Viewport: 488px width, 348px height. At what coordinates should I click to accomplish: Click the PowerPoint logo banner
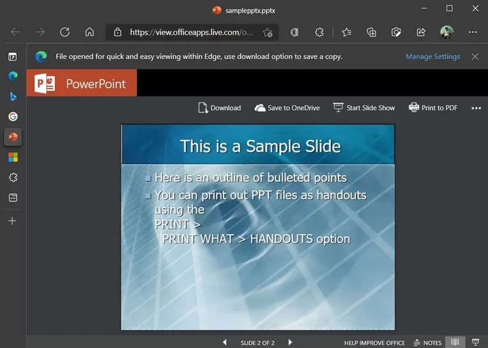pos(81,83)
